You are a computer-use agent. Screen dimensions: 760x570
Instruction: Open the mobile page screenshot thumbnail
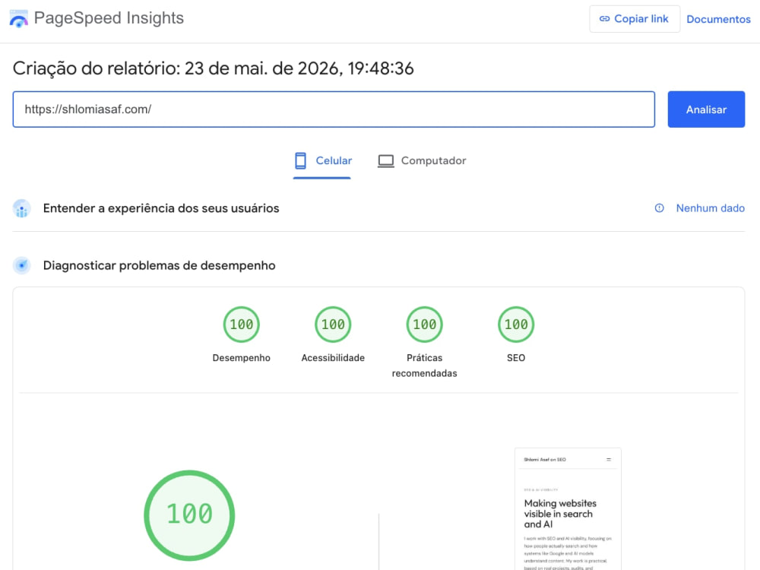[x=568, y=509]
